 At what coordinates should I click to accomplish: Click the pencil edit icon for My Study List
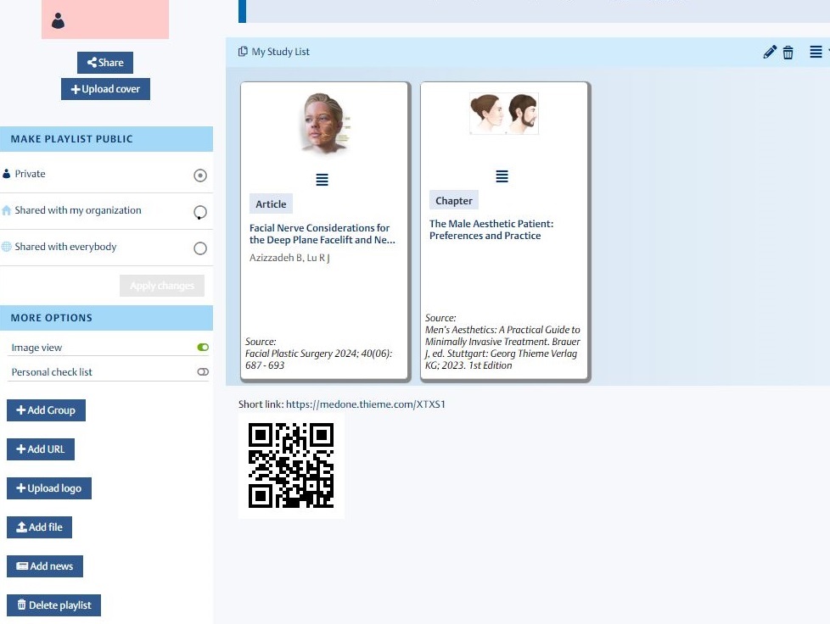click(x=770, y=53)
